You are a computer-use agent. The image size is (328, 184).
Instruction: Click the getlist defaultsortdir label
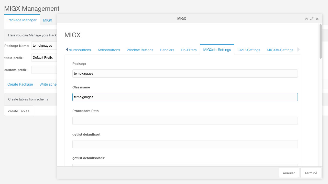coord(89,158)
